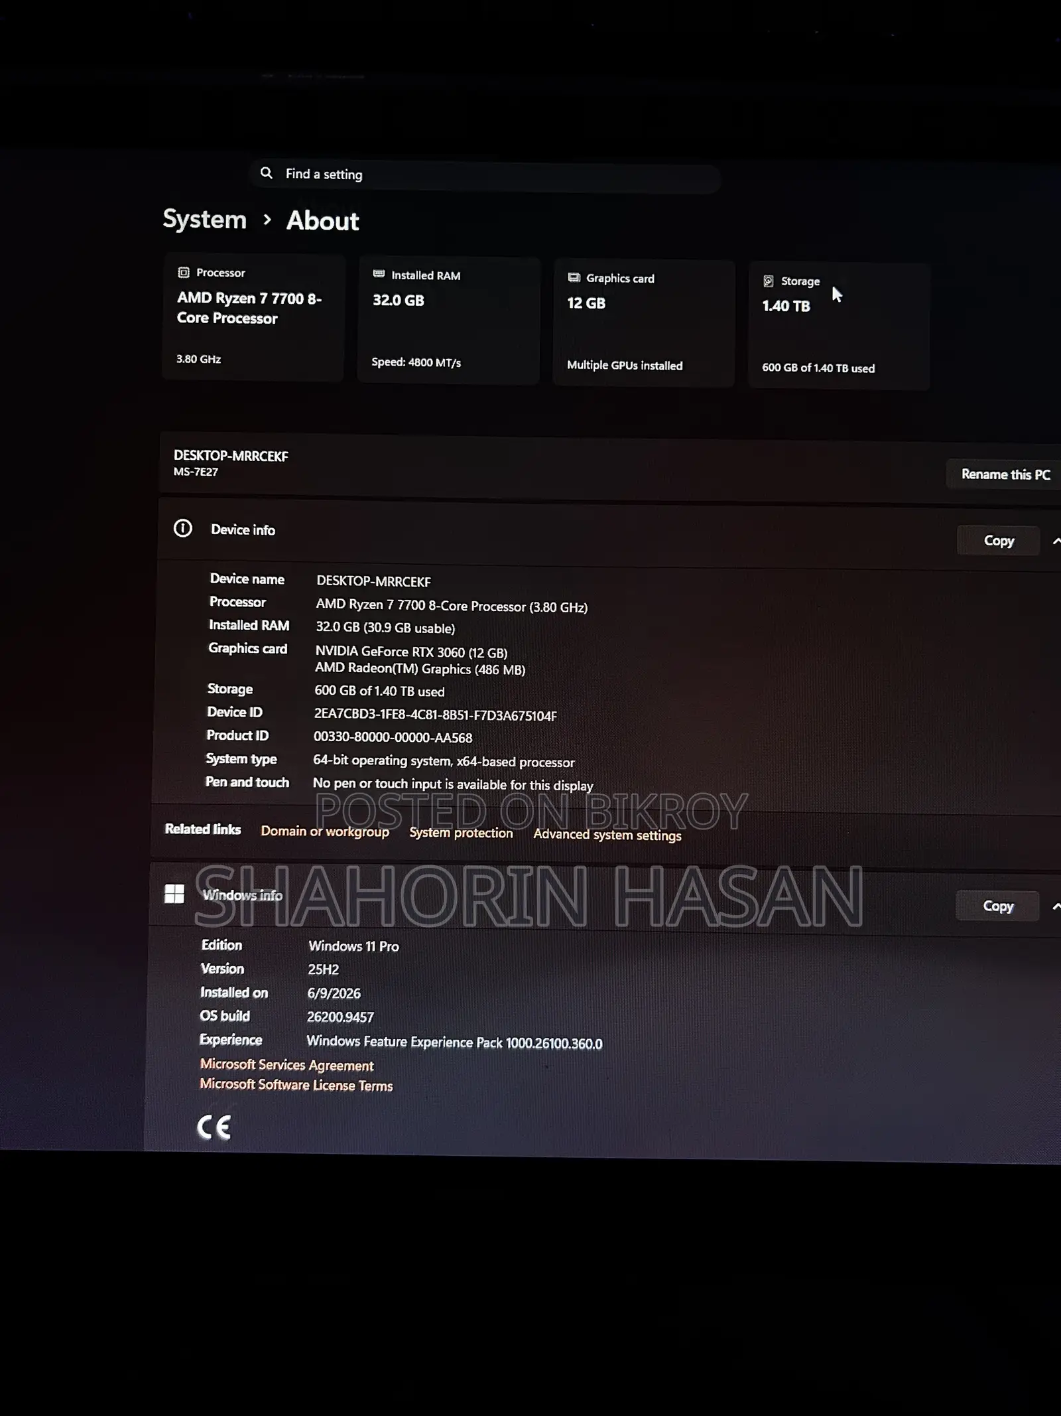Click the breadcrumb chevron separator
1061x1416 pixels.
click(x=267, y=219)
